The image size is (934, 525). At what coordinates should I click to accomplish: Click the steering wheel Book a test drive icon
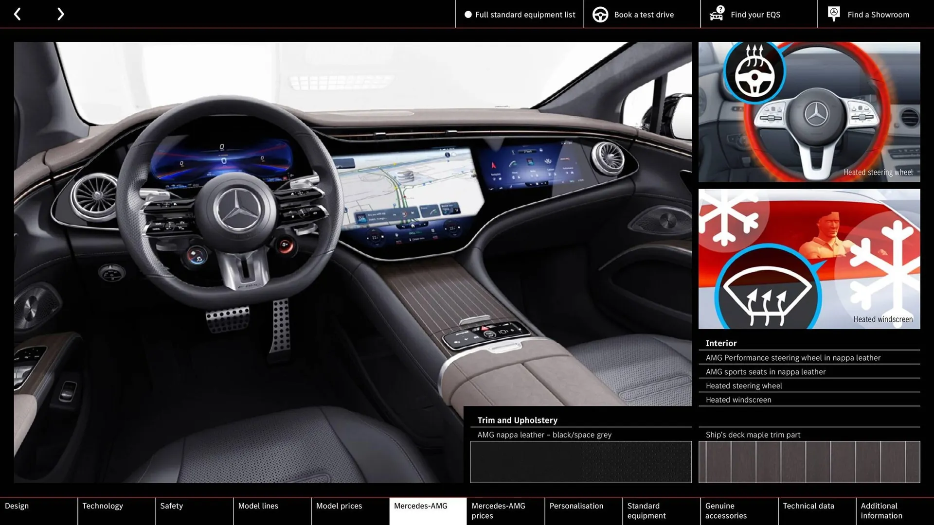coord(600,14)
